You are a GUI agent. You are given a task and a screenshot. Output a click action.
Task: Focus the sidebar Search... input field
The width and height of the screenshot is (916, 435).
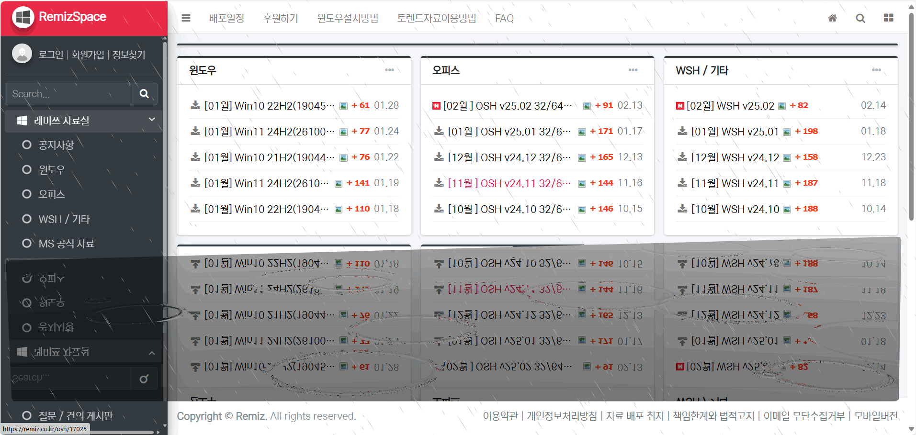[x=68, y=94]
